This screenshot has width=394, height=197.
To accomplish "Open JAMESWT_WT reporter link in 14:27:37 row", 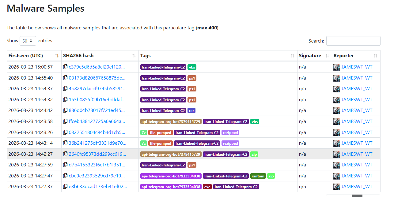I will tap(357, 187).
